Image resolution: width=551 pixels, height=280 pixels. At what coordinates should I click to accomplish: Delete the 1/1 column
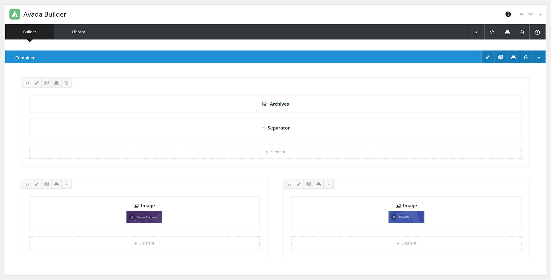pos(66,83)
